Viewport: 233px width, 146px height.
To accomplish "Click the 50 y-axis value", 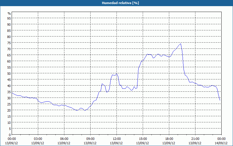I will pyautogui.click(x=9, y=74).
